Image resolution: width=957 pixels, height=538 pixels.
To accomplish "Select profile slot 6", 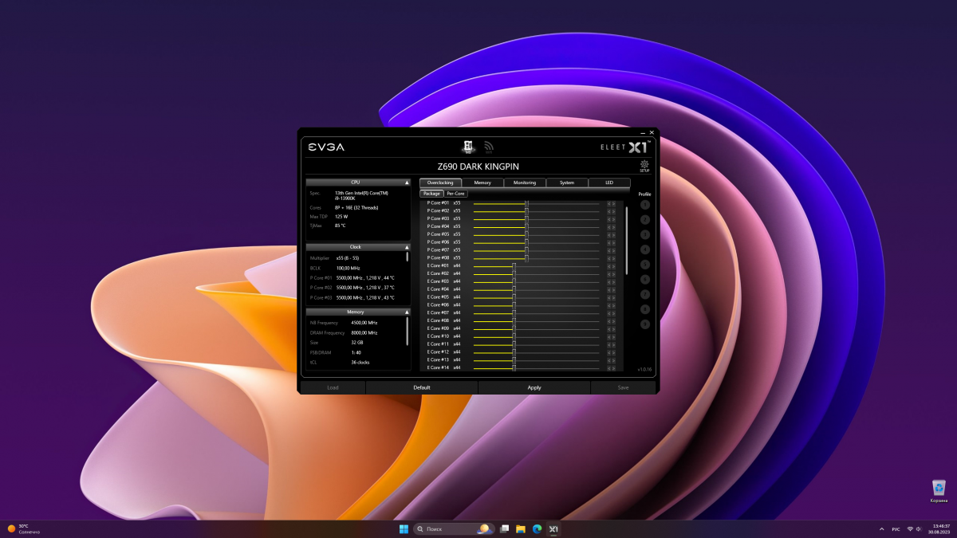I will coord(645,280).
